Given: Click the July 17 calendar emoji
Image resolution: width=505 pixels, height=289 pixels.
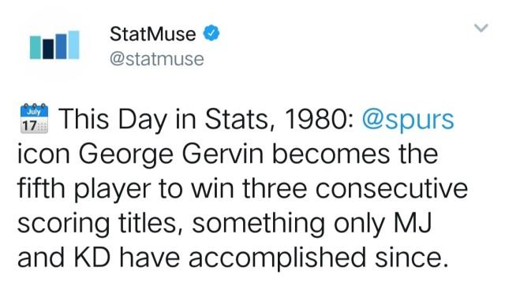Looking at the screenshot, I should point(34,118).
